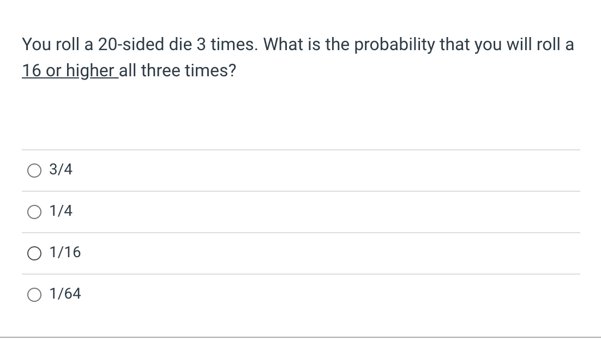Click the words "all three times?"
This screenshot has height=340, width=601.
click(x=177, y=70)
